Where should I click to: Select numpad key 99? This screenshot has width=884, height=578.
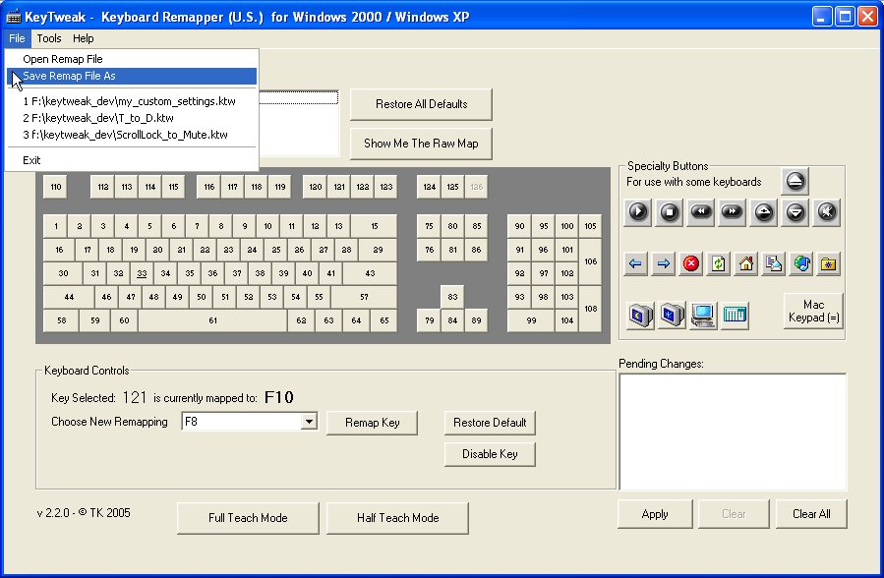(x=531, y=320)
